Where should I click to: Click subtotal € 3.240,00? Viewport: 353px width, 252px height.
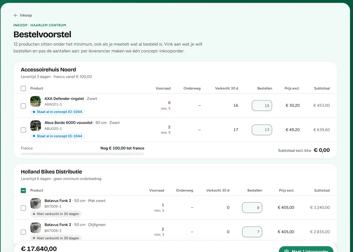pos(320,207)
